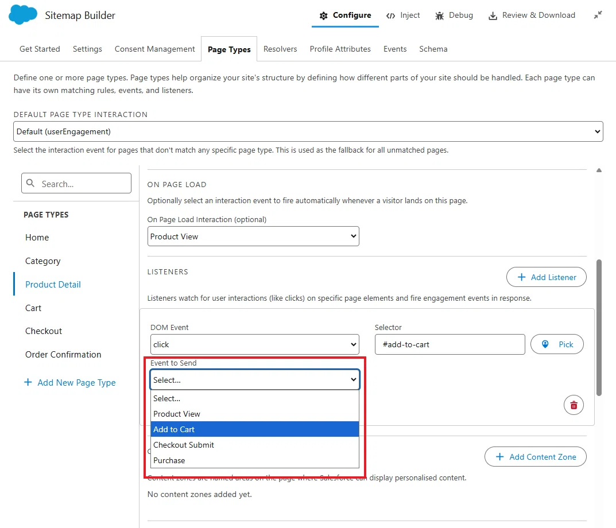Choose Add to Cart in the event list

pyautogui.click(x=254, y=429)
